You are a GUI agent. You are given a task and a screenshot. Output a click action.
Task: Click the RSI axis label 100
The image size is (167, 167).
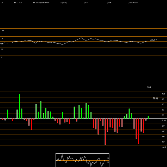click(x=3, y=30)
